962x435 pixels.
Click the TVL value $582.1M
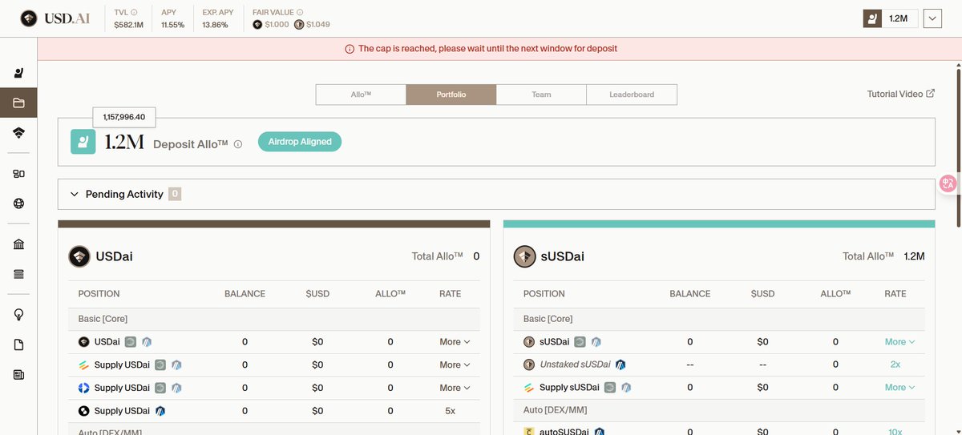coord(128,25)
